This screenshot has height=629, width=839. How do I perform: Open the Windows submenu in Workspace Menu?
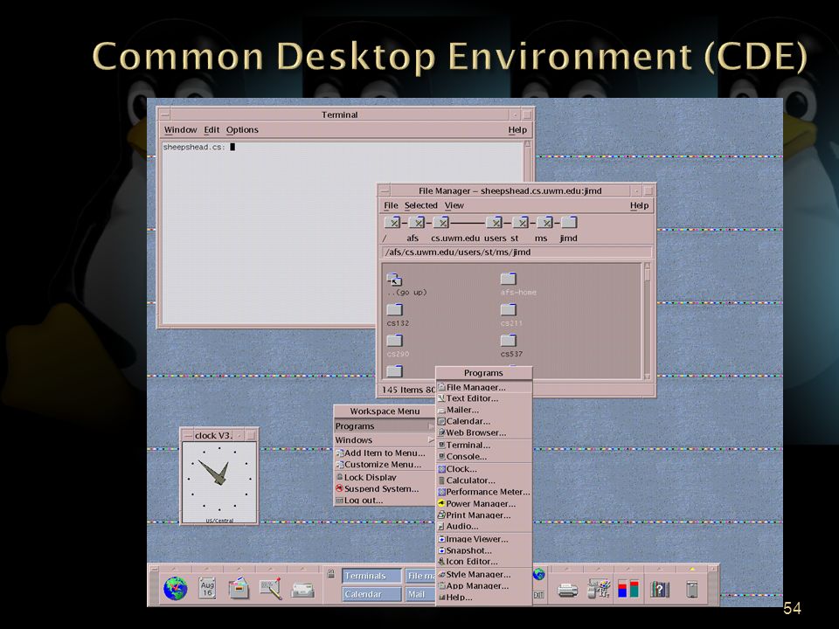tap(385, 440)
